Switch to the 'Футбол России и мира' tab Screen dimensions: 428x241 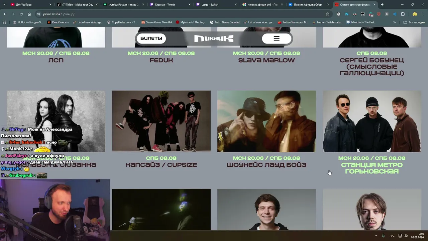pyautogui.click(x=123, y=5)
